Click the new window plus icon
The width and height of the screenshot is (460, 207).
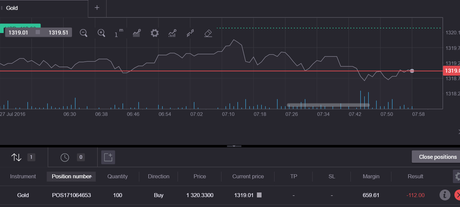click(108, 157)
